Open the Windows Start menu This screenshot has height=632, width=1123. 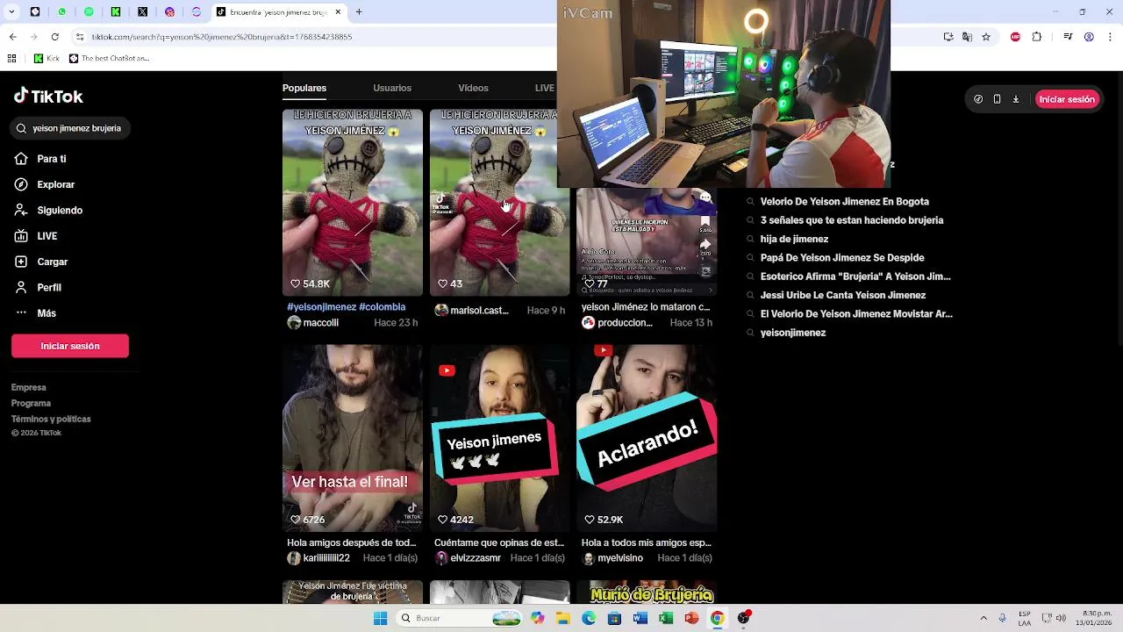380,618
